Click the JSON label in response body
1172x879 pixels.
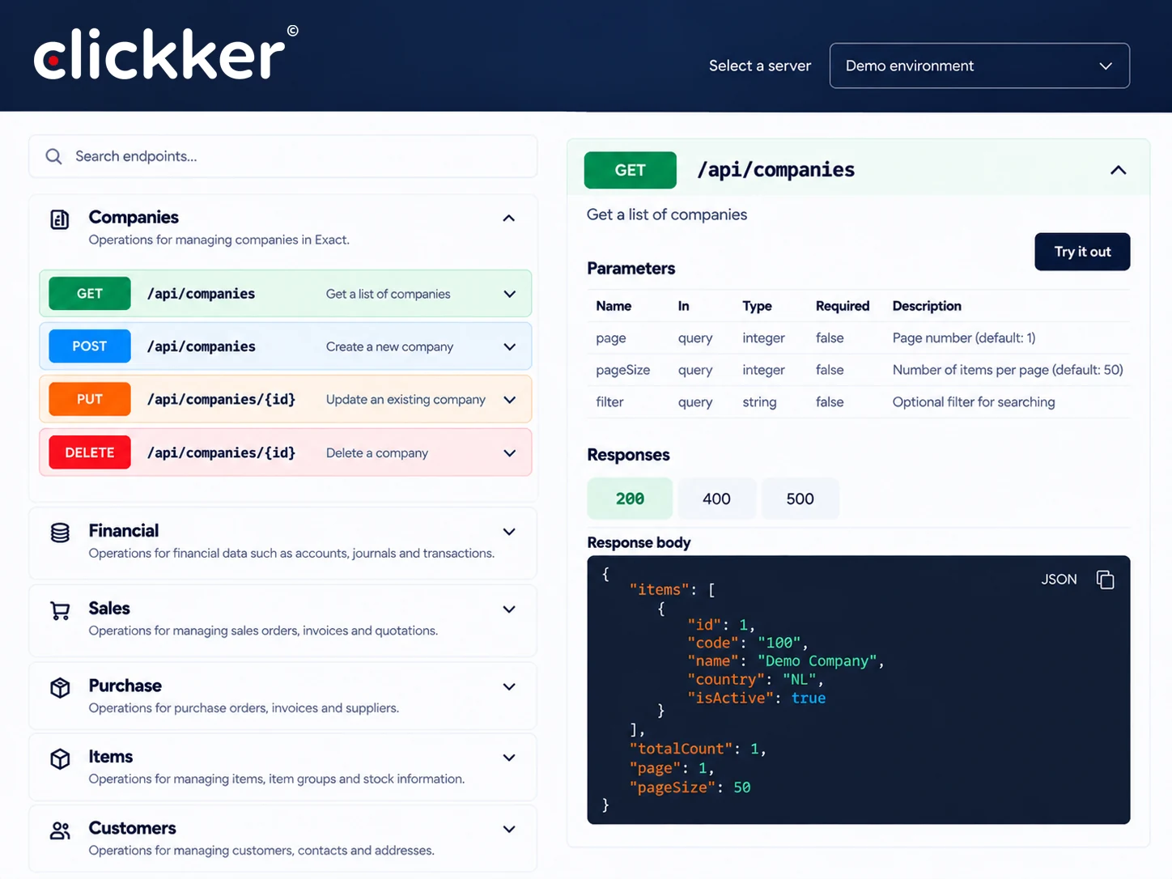tap(1059, 580)
